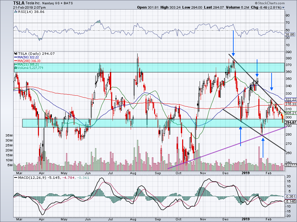This screenshot has height=222, width=297.
Task: Select the Open 301.81 header value
Action: tap(148, 7)
